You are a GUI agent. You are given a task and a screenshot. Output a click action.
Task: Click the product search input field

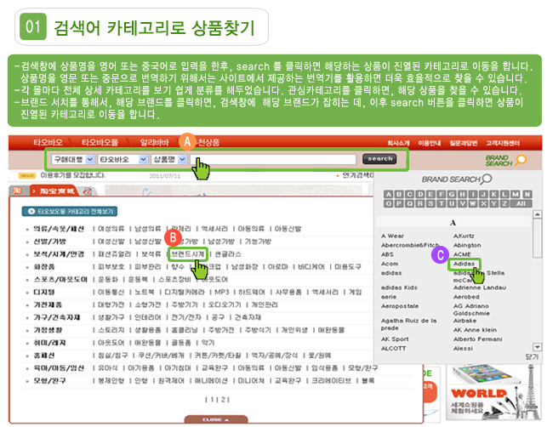tap(273, 159)
